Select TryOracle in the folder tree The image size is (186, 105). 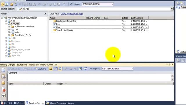coord(15,56)
